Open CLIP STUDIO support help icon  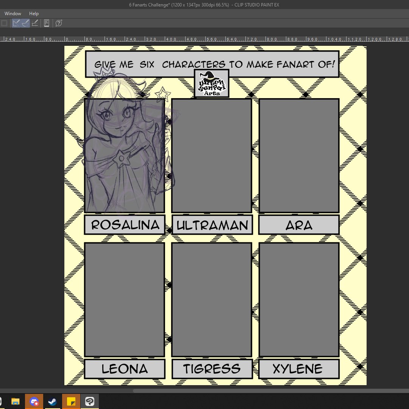coord(59,23)
